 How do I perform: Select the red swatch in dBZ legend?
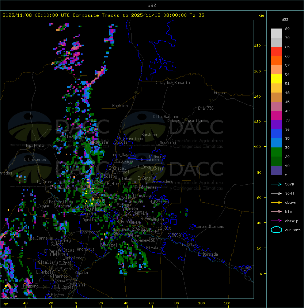[276, 51]
